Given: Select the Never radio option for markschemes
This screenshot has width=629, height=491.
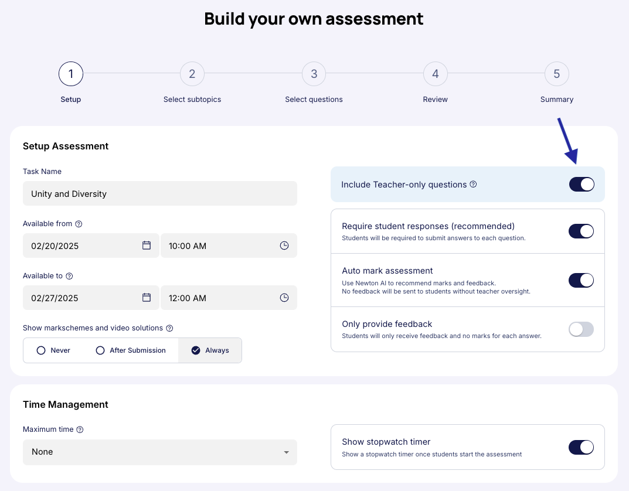Looking at the screenshot, I should point(42,350).
